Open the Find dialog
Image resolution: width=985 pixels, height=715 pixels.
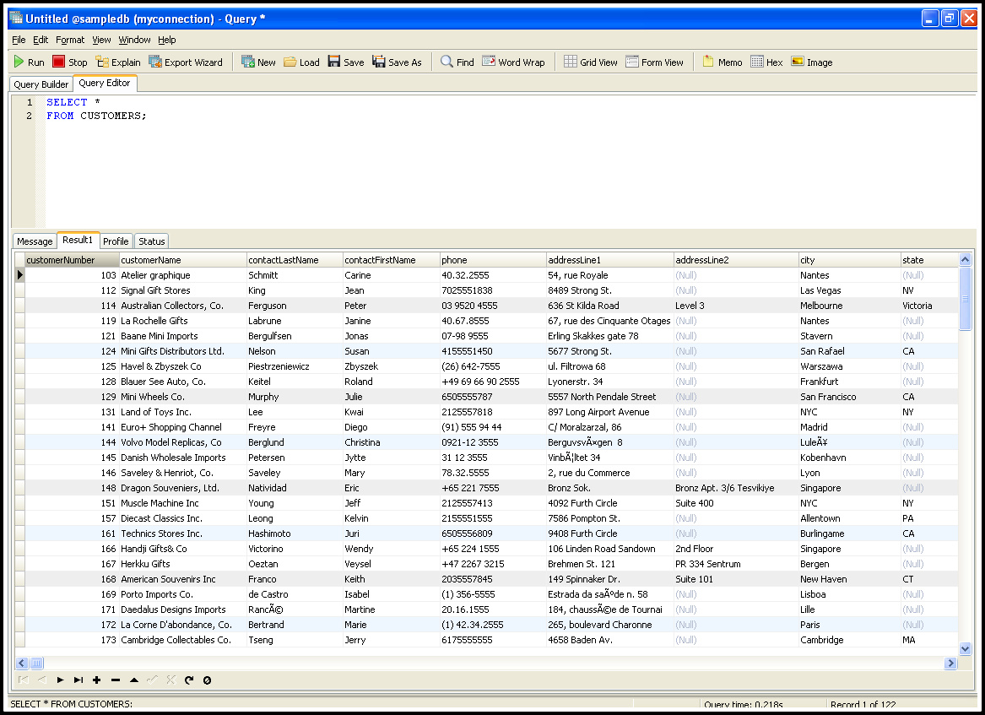coord(456,61)
